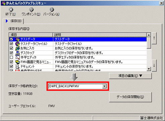The image size is (165, 121).
Task: Uncheck the お気に入り checkbox
Action: pyautogui.click(x=11, y=48)
